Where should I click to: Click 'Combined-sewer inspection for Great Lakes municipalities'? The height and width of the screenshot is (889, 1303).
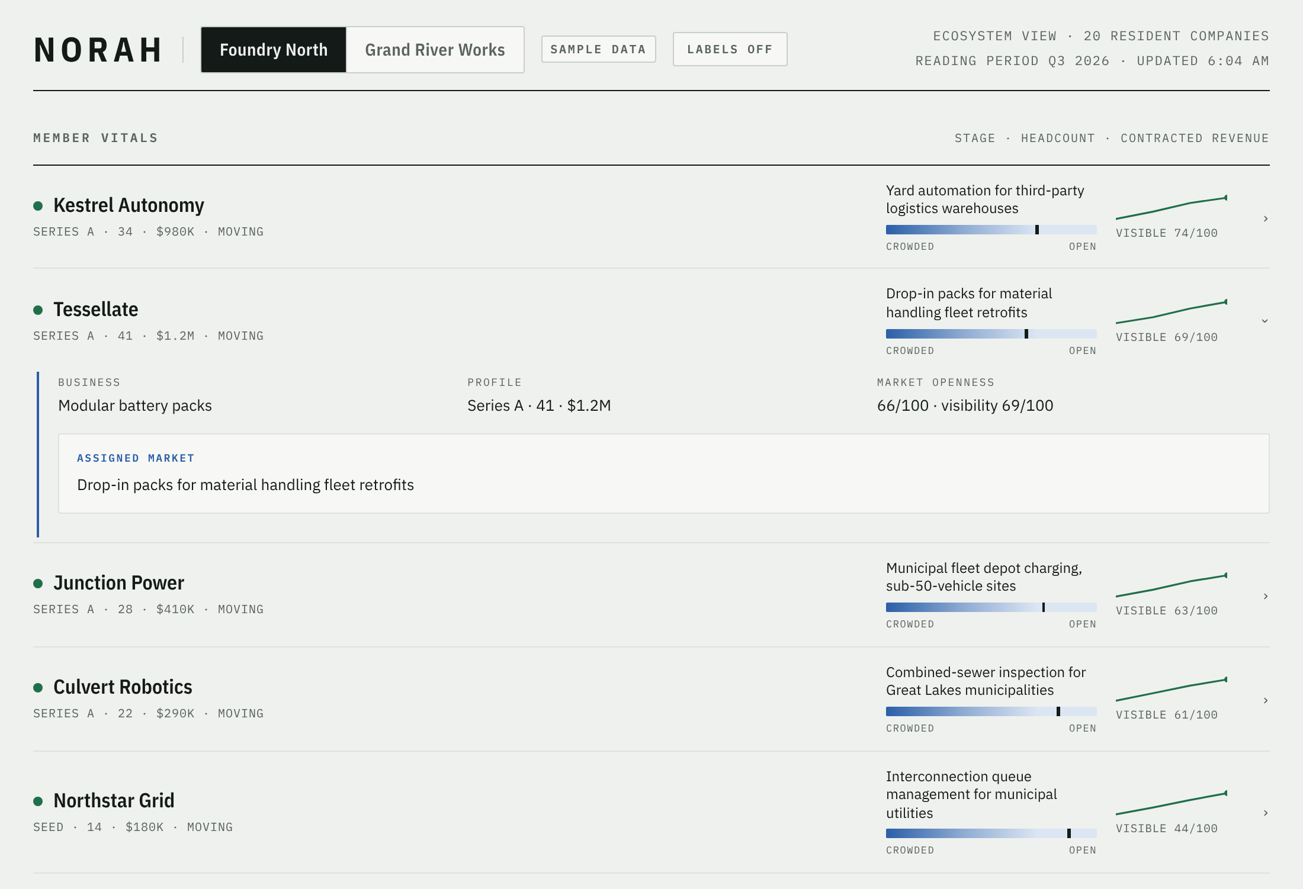[x=986, y=681]
